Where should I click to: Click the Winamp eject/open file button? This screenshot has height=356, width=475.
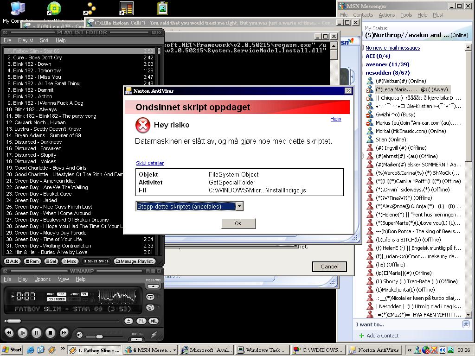point(128,321)
